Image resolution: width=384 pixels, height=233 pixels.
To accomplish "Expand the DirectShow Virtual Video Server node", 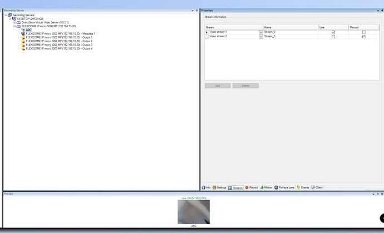I will tap(14, 22).
